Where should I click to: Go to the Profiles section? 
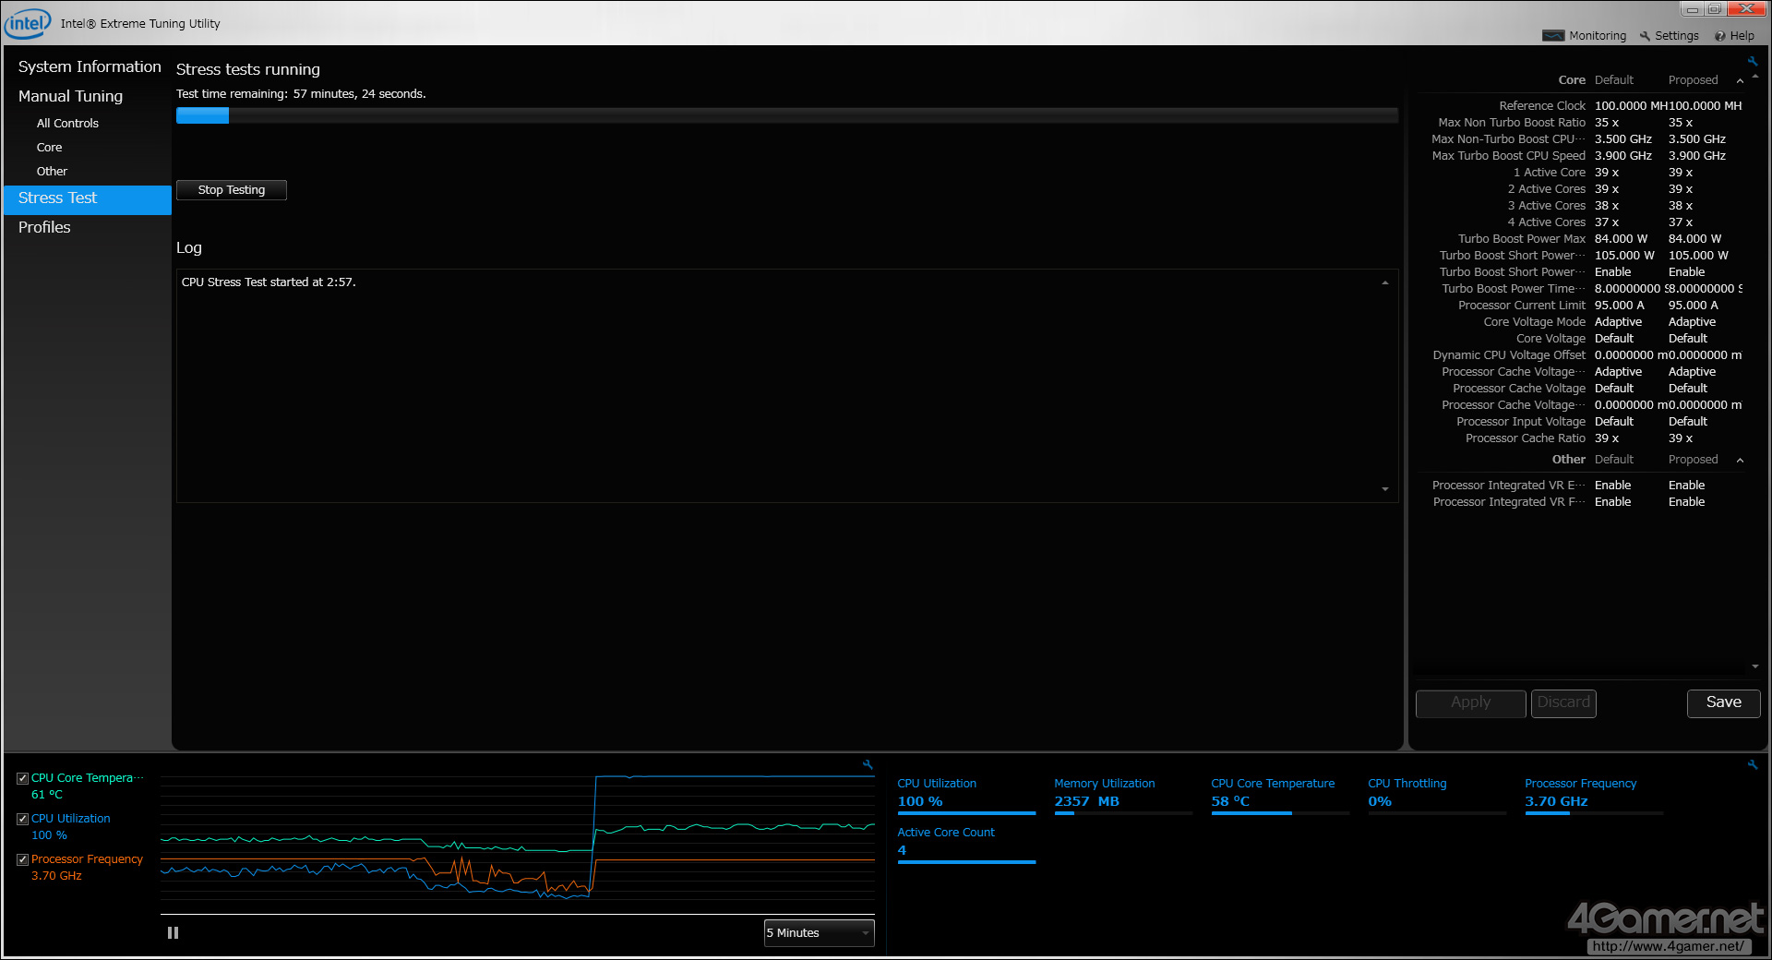point(44,227)
